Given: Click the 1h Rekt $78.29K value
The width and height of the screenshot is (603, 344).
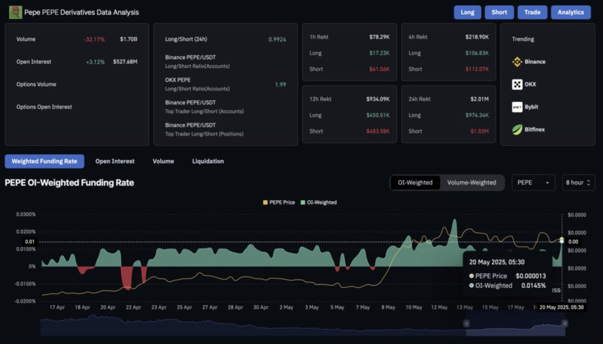Looking at the screenshot, I should (x=379, y=37).
